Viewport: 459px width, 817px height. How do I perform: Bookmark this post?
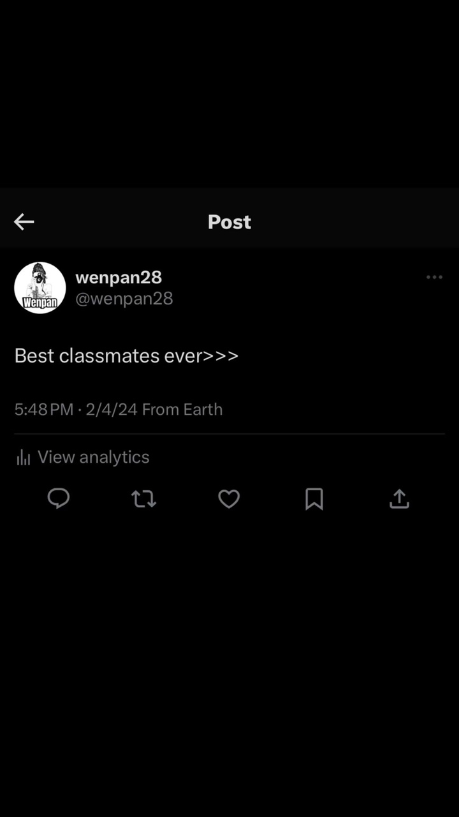[x=314, y=499]
